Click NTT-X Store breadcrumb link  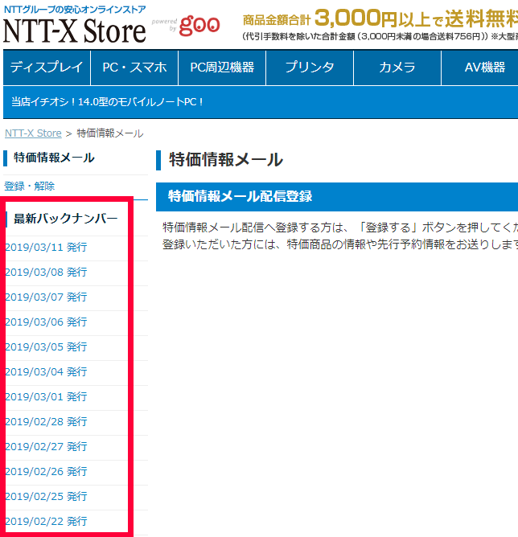pos(33,133)
